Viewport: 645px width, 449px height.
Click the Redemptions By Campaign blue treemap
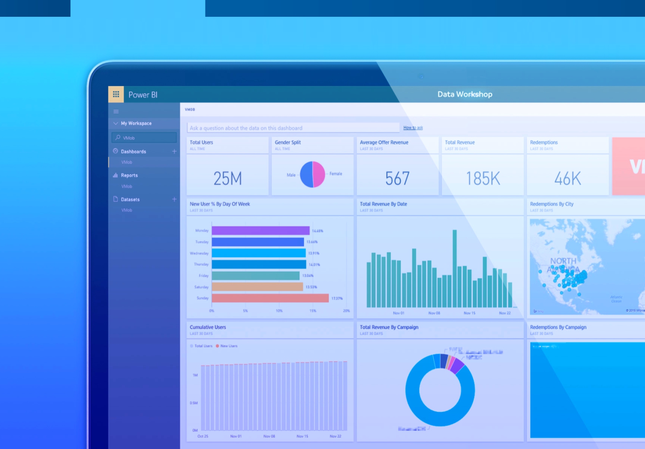coord(587,390)
